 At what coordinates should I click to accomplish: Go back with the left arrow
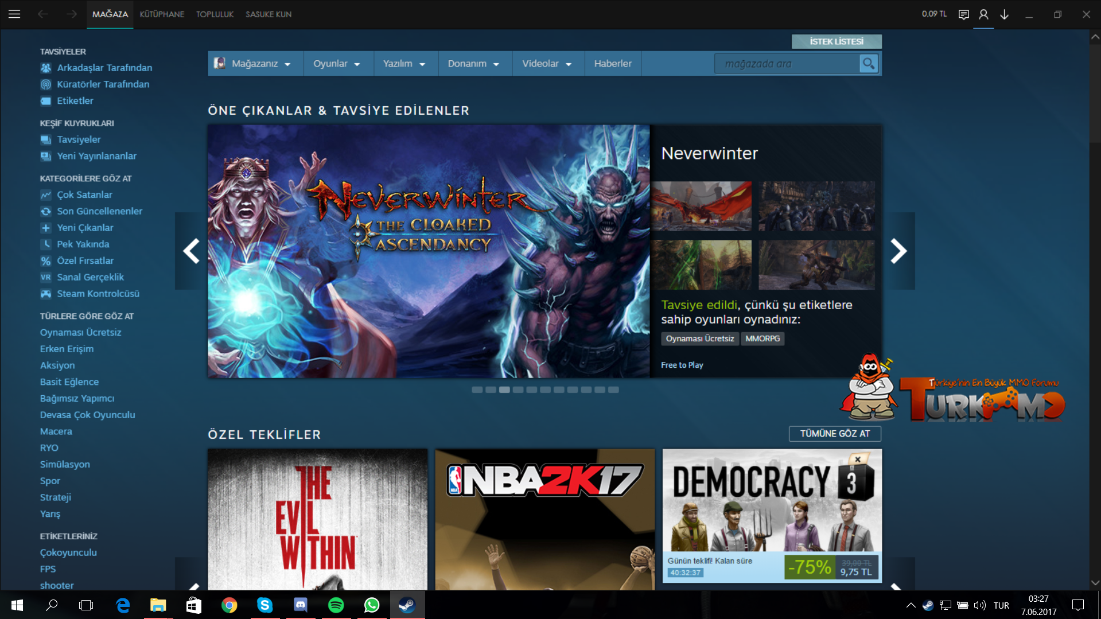tap(43, 14)
